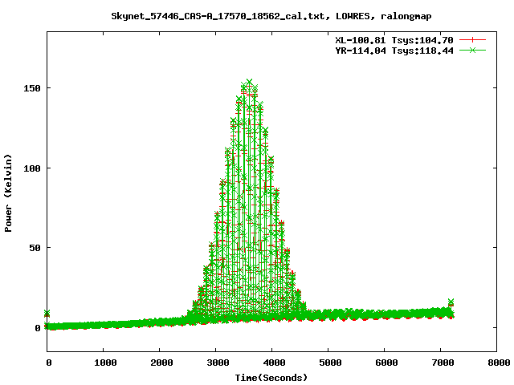Click the x-axis tick label 6000
The image size is (514, 385).
(386, 363)
